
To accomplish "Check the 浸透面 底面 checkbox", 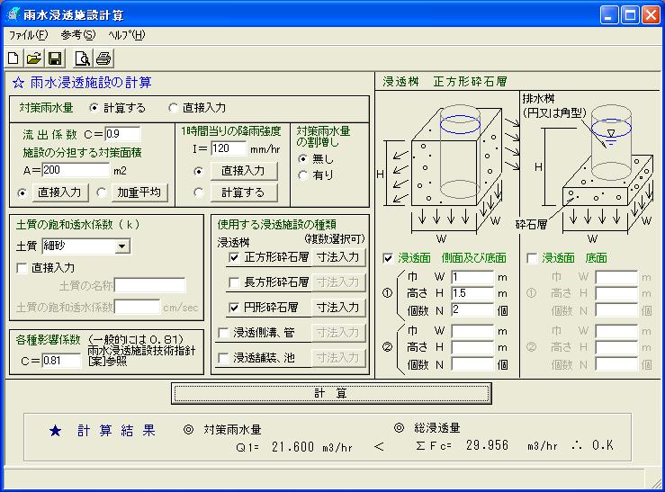I will click(533, 258).
